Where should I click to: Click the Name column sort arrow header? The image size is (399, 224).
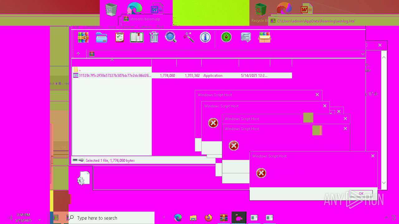(112, 60)
